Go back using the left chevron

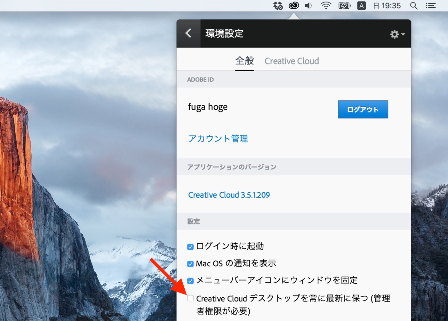click(x=188, y=33)
